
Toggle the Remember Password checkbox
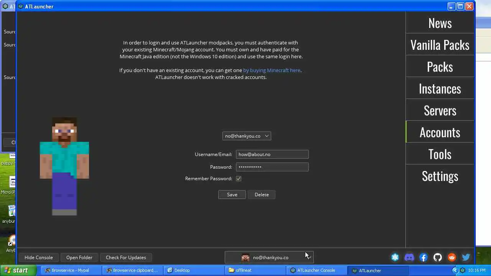[239, 179]
